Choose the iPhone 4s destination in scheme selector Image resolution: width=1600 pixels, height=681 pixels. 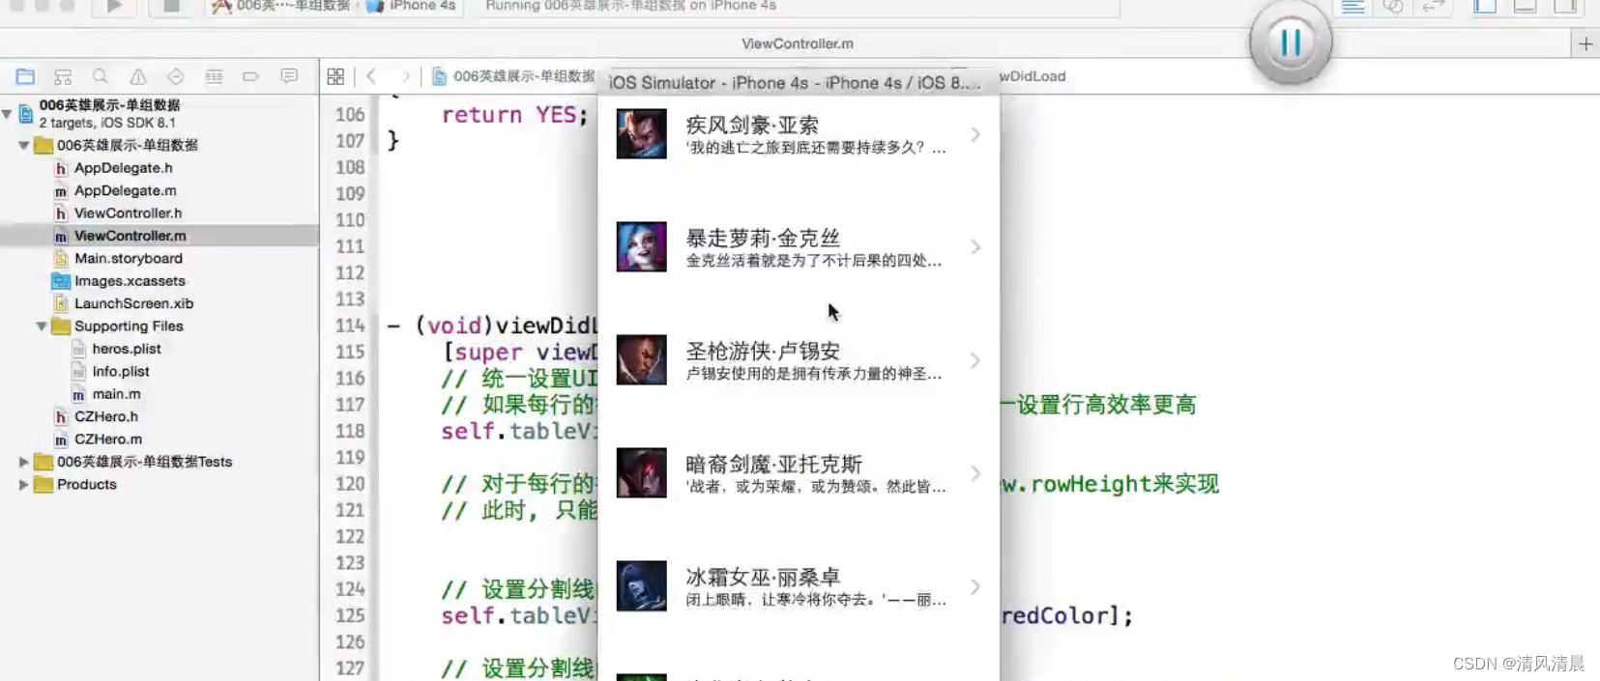point(412,6)
